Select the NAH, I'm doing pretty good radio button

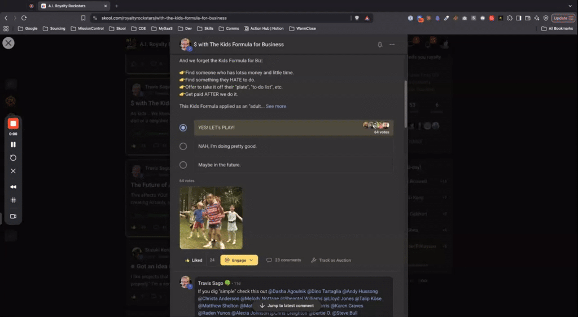[x=183, y=147]
